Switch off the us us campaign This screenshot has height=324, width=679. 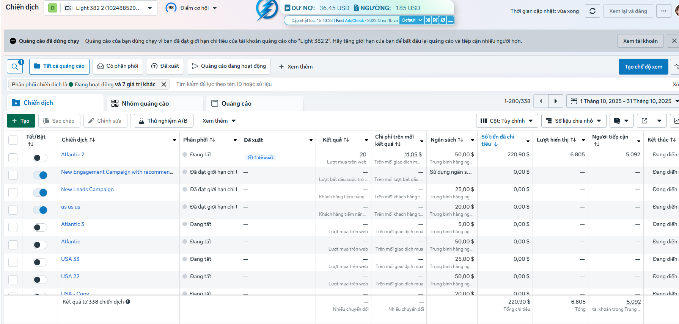40,210
